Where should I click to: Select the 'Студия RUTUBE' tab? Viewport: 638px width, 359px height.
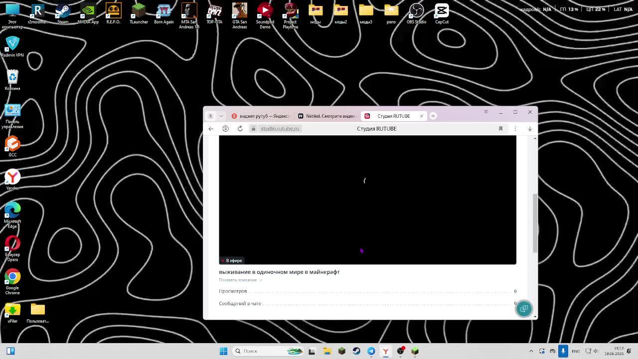point(394,116)
